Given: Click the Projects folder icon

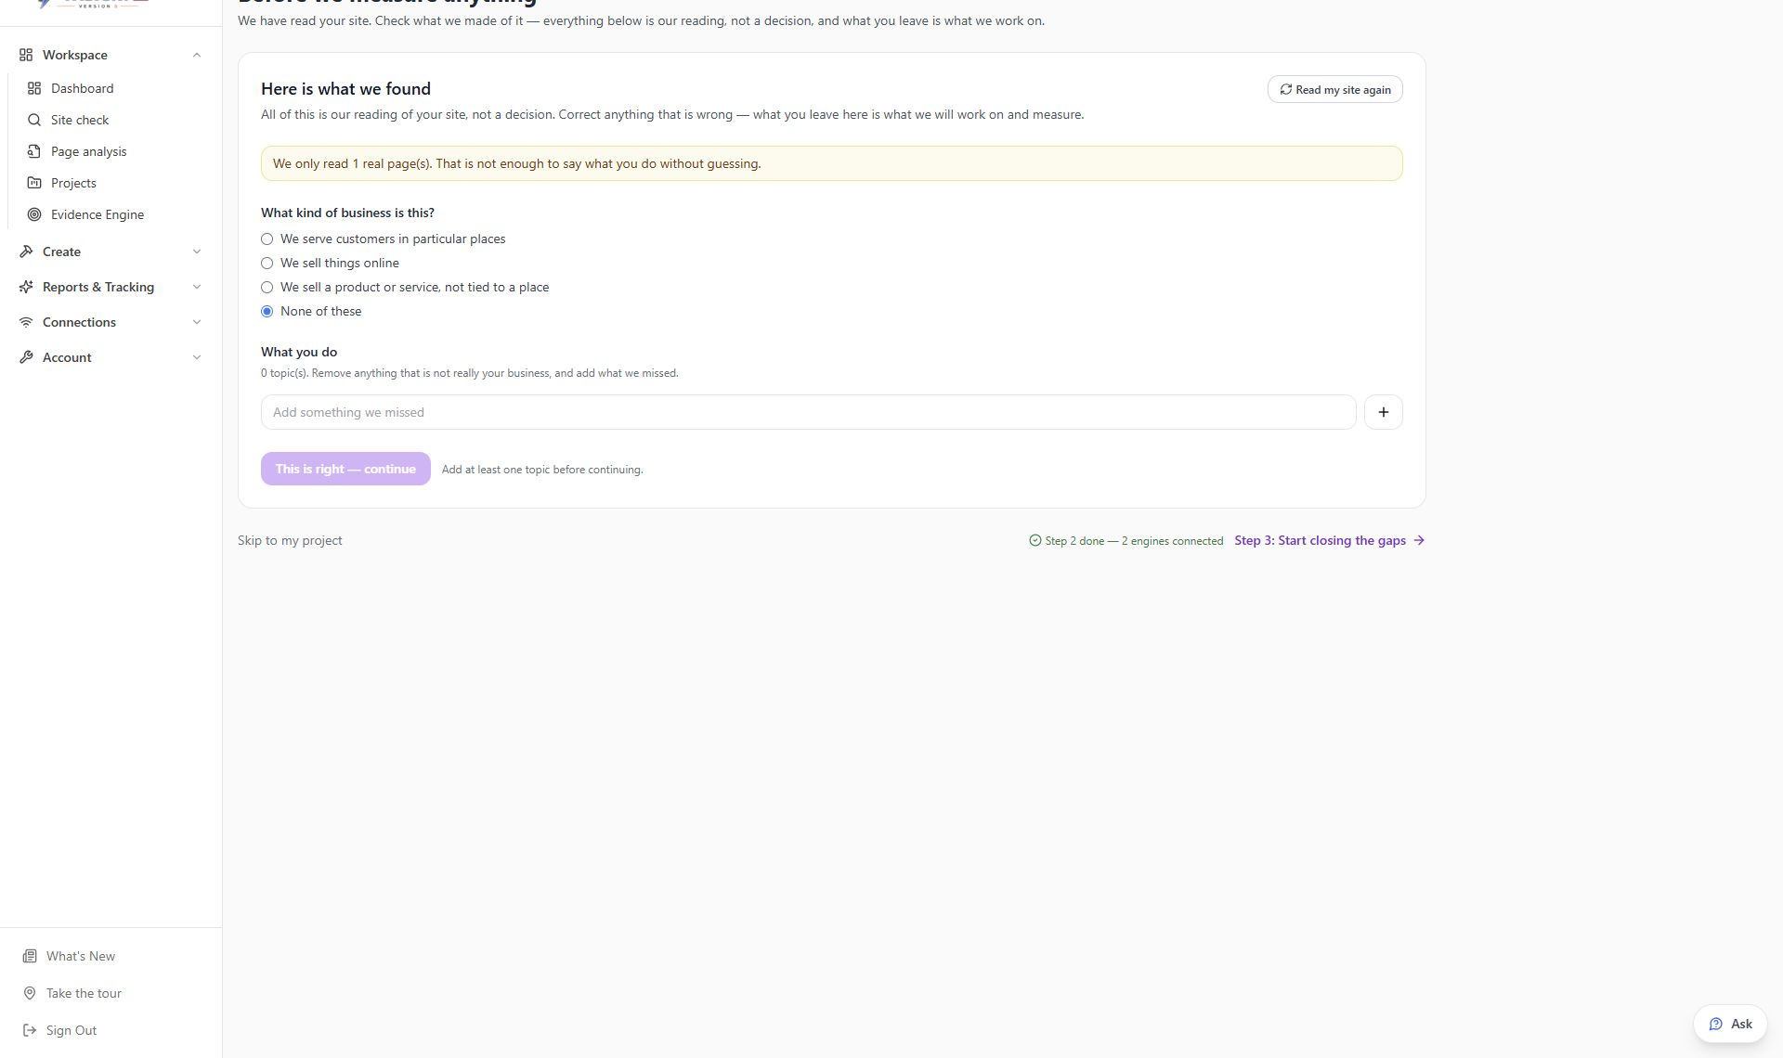Looking at the screenshot, I should pyautogui.click(x=34, y=183).
